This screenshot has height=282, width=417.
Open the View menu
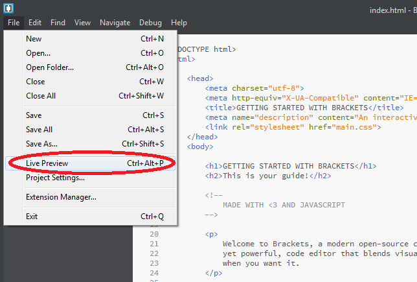coord(82,23)
